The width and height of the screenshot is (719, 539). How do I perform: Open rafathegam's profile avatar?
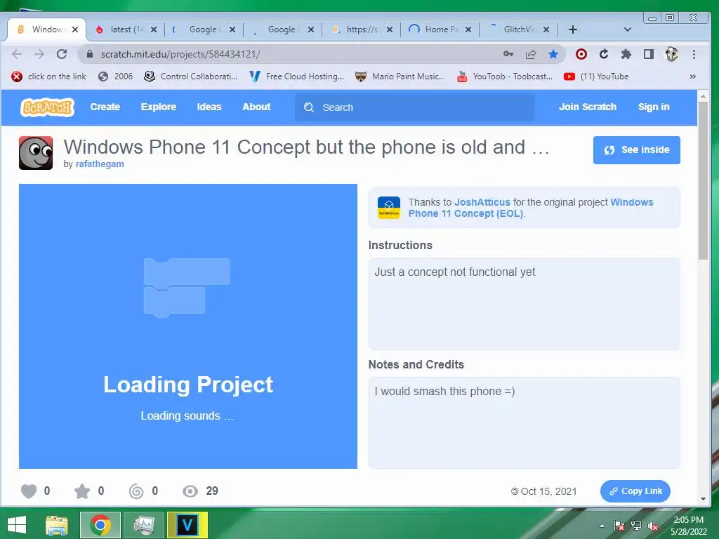(36, 153)
